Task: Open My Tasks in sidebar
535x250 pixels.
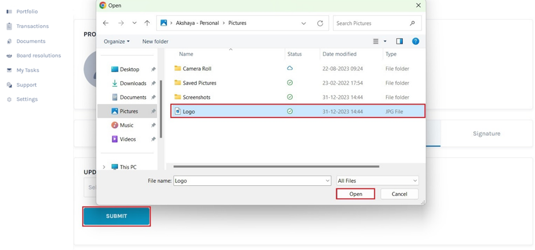Action: tap(28, 70)
